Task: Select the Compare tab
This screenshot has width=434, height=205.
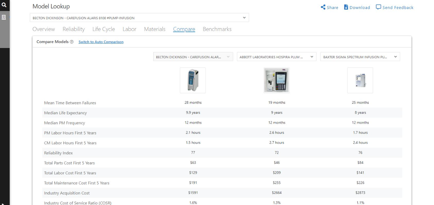Action: 184,29
